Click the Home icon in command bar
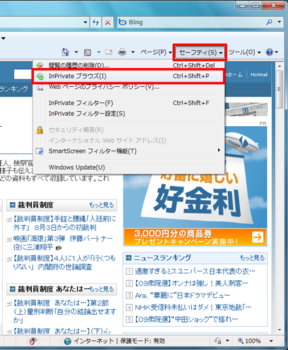The height and width of the screenshot is (350, 288). point(66,52)
